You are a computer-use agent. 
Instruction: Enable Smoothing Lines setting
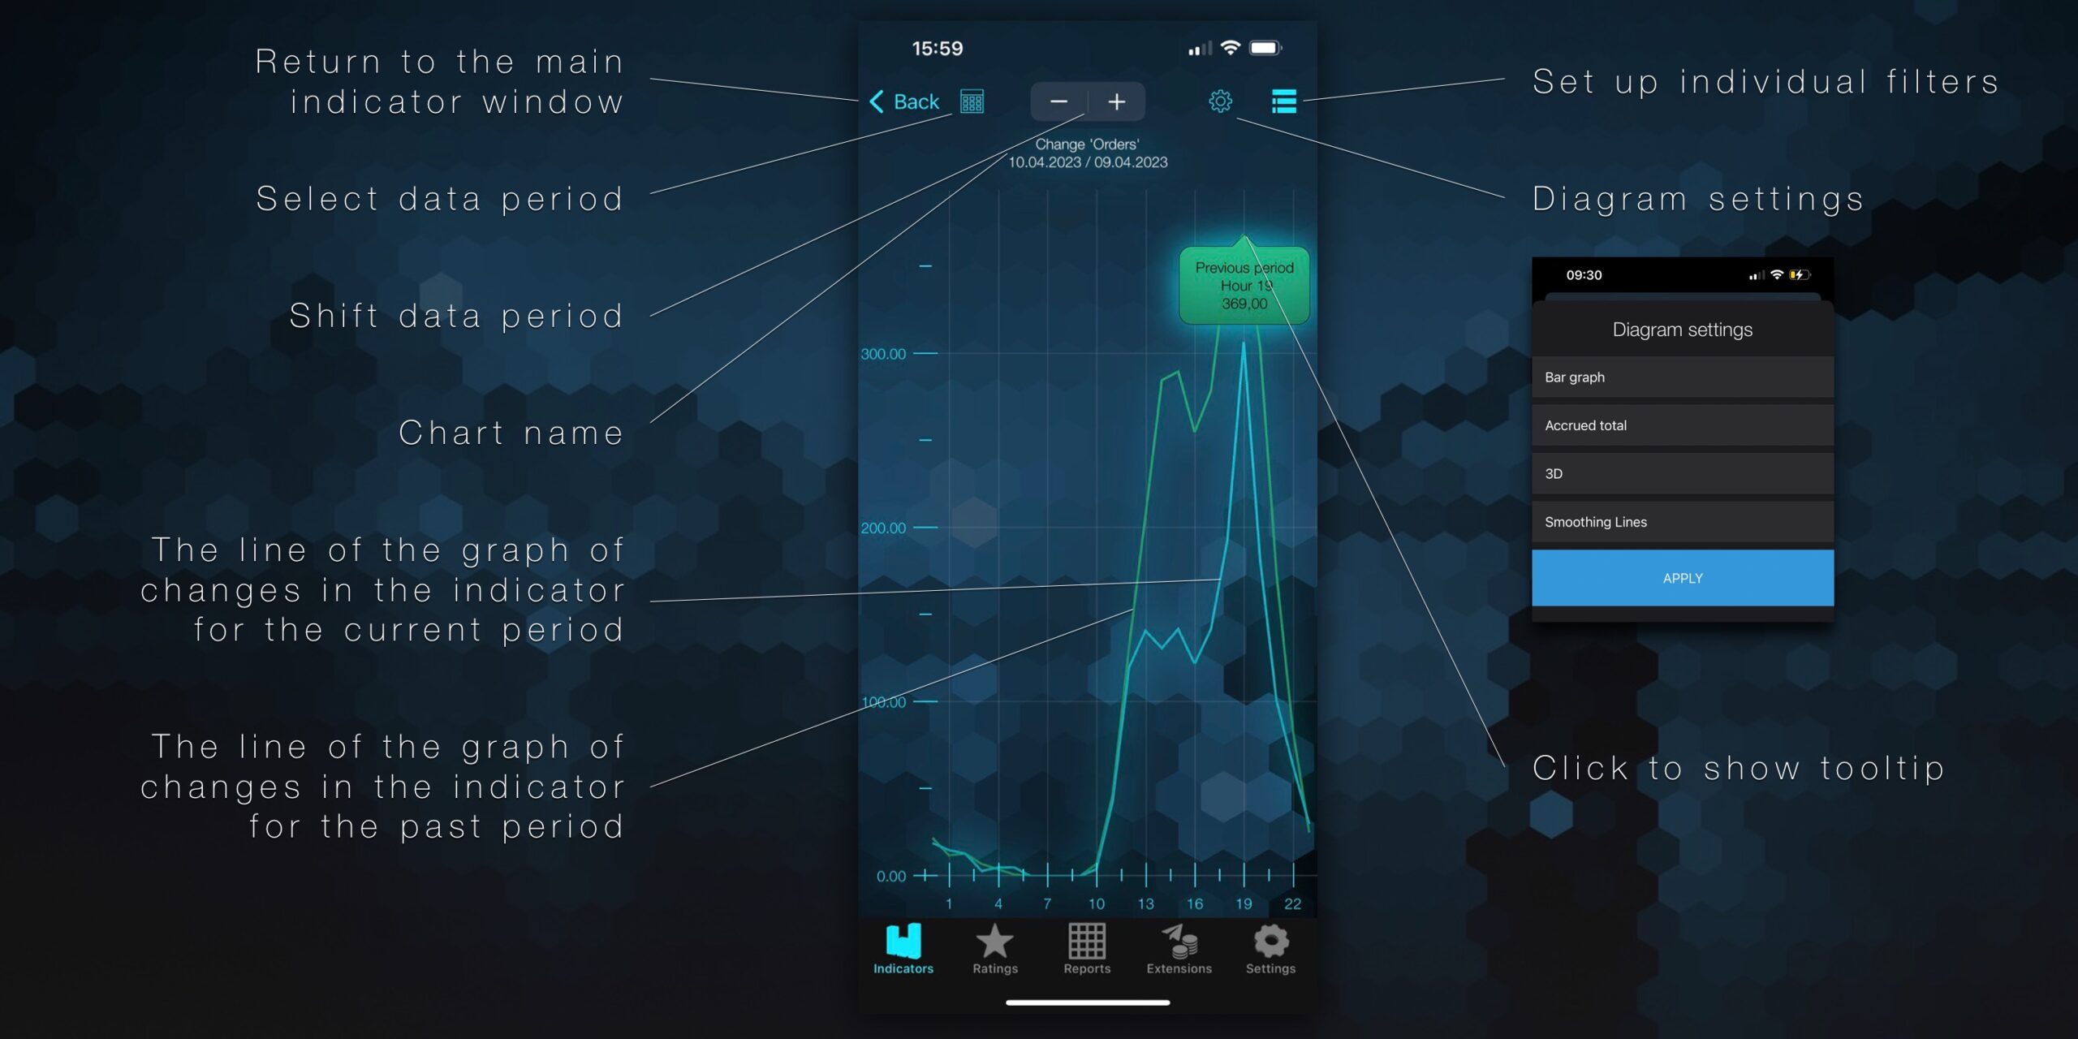click(x=1680, y=522)
